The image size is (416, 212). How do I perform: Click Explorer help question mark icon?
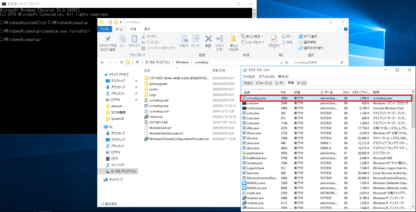click(x=346, y=29)
